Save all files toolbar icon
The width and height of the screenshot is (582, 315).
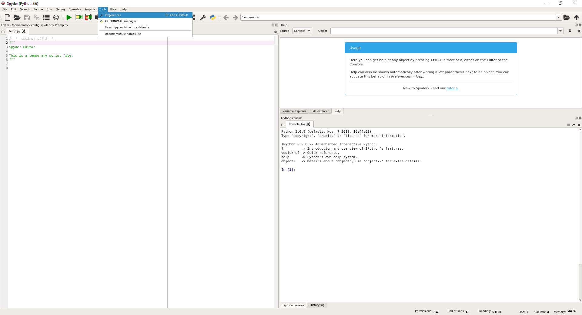(36, 18)
